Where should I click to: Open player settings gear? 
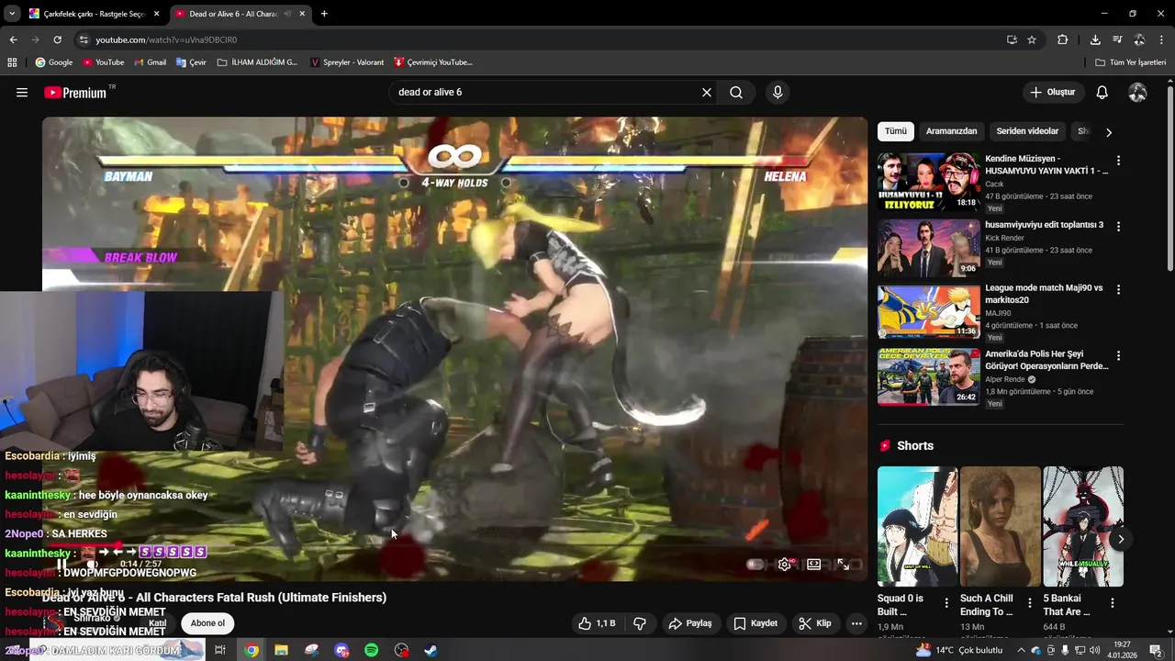click(785, 565)
